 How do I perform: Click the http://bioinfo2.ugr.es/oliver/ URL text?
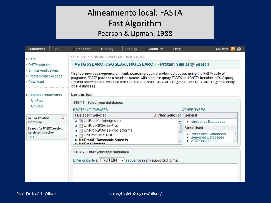click(135, 194)
